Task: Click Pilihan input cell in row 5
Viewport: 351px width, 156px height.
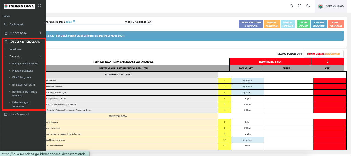Action: click(x=288, y=104)
